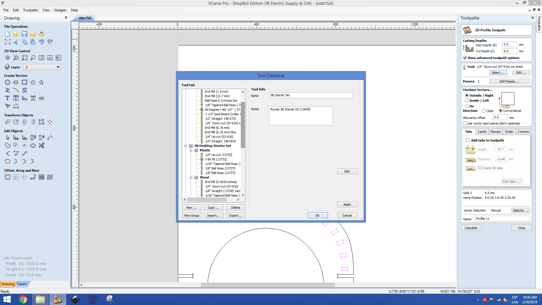542x305 pixels.
Task: Open offset vectors tool
Action: (8, 177)
